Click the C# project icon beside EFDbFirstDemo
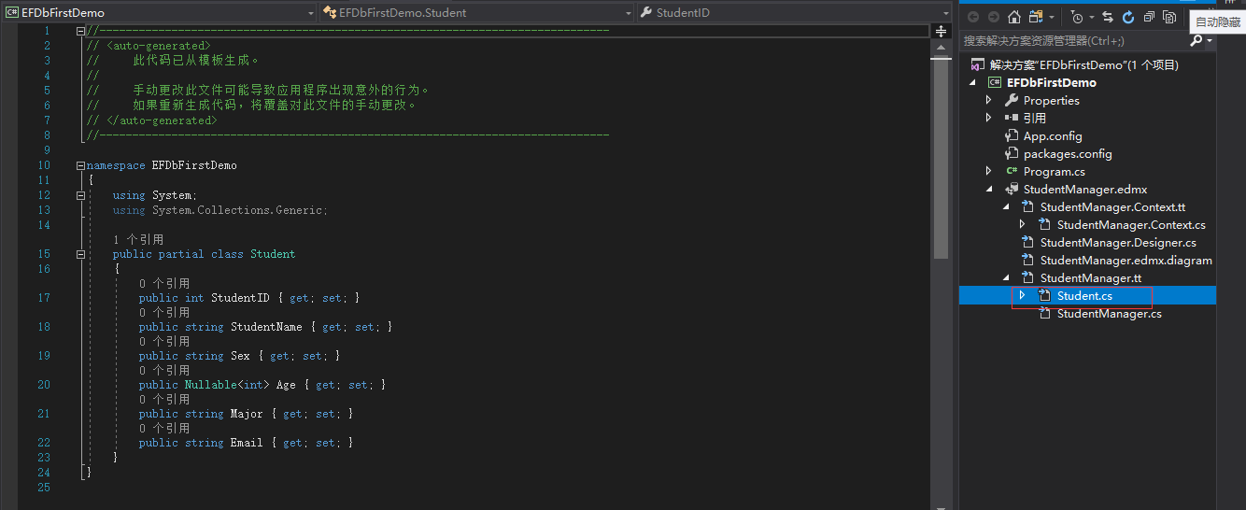This screenshot has width=1246, height=510. [x=995, y=82]
